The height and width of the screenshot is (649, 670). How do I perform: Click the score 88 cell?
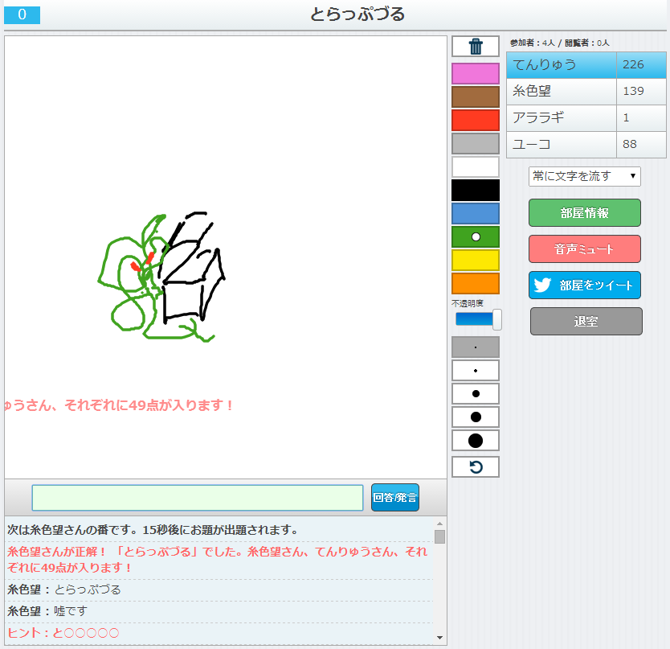coord(641,144)
